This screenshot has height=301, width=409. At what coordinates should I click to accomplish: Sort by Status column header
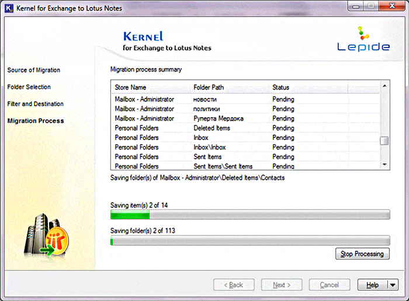[309, 87]
